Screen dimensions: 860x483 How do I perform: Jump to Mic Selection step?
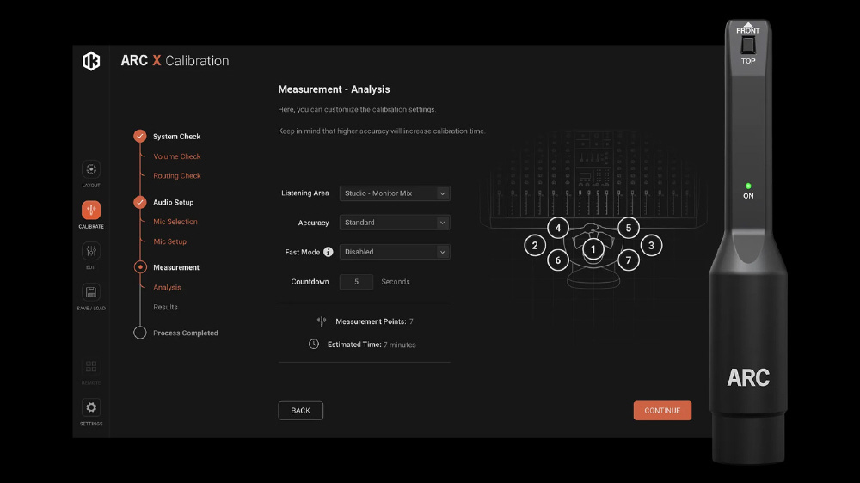[175, 222]
